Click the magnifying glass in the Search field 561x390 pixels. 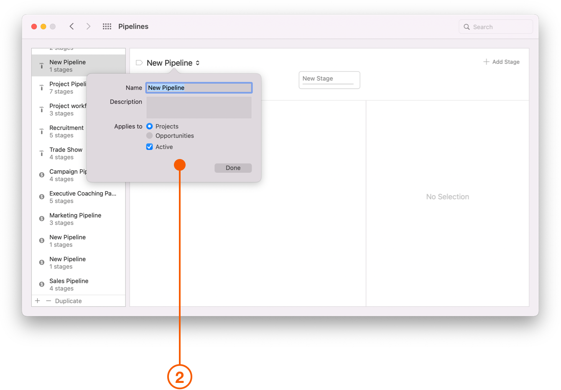(467, 26)
